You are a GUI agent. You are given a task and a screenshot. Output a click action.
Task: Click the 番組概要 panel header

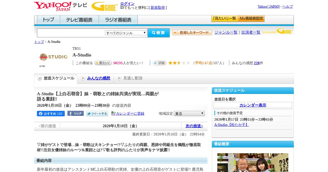[253, 144]
